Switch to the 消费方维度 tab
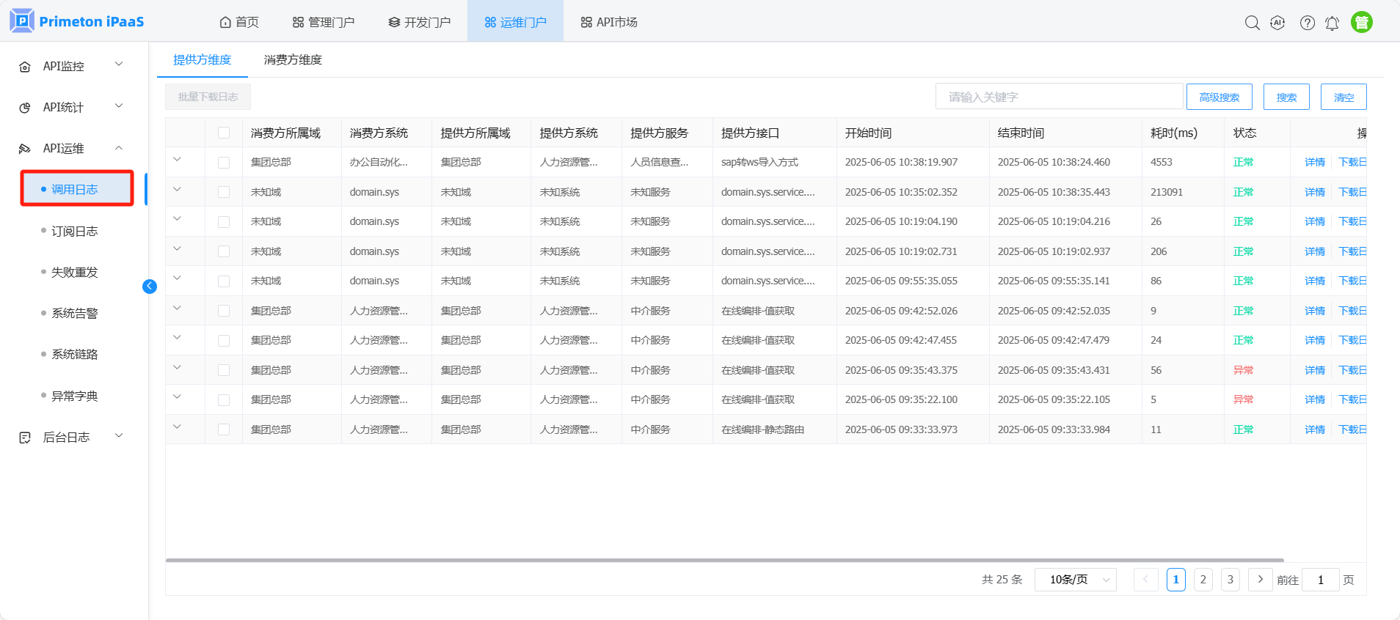Image resolution: width=1400 pixels, height=620 pixels. (293, 60)
